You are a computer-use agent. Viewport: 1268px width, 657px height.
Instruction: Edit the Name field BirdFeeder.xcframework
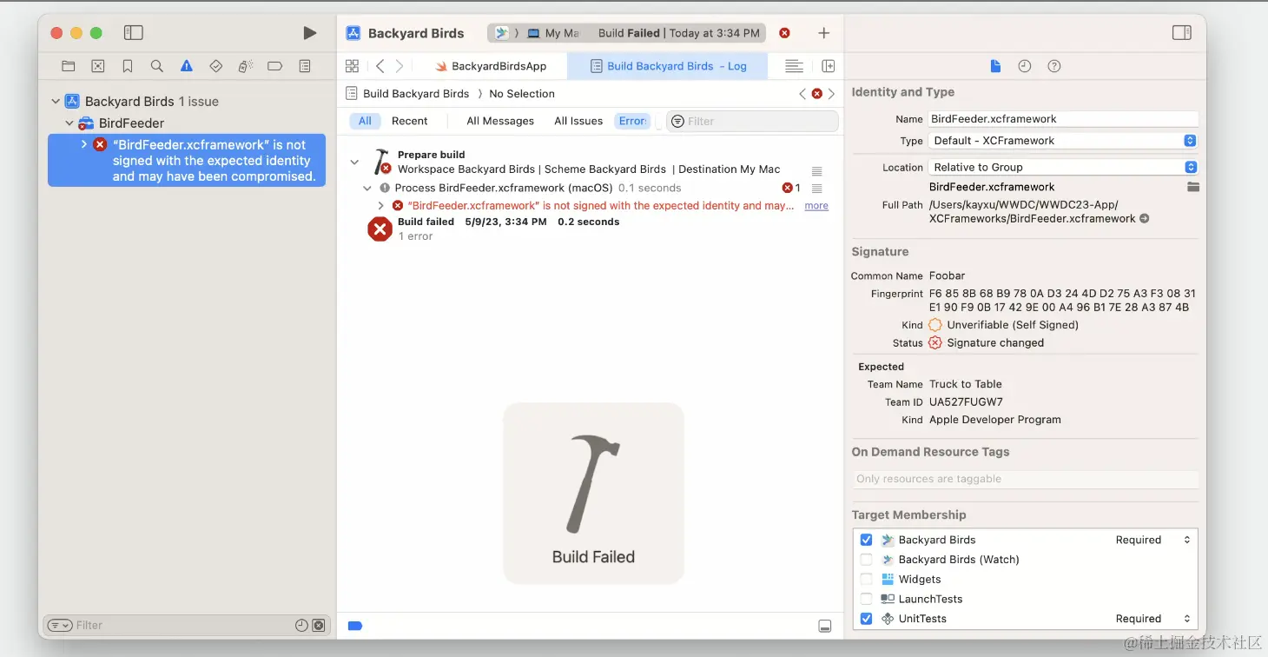(1063, 119)
